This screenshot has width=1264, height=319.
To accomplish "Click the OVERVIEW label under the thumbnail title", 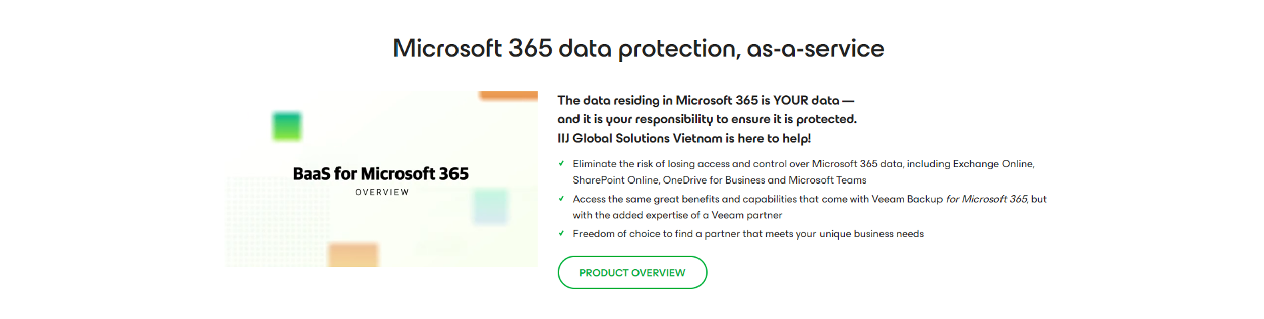I will point(382,192).
